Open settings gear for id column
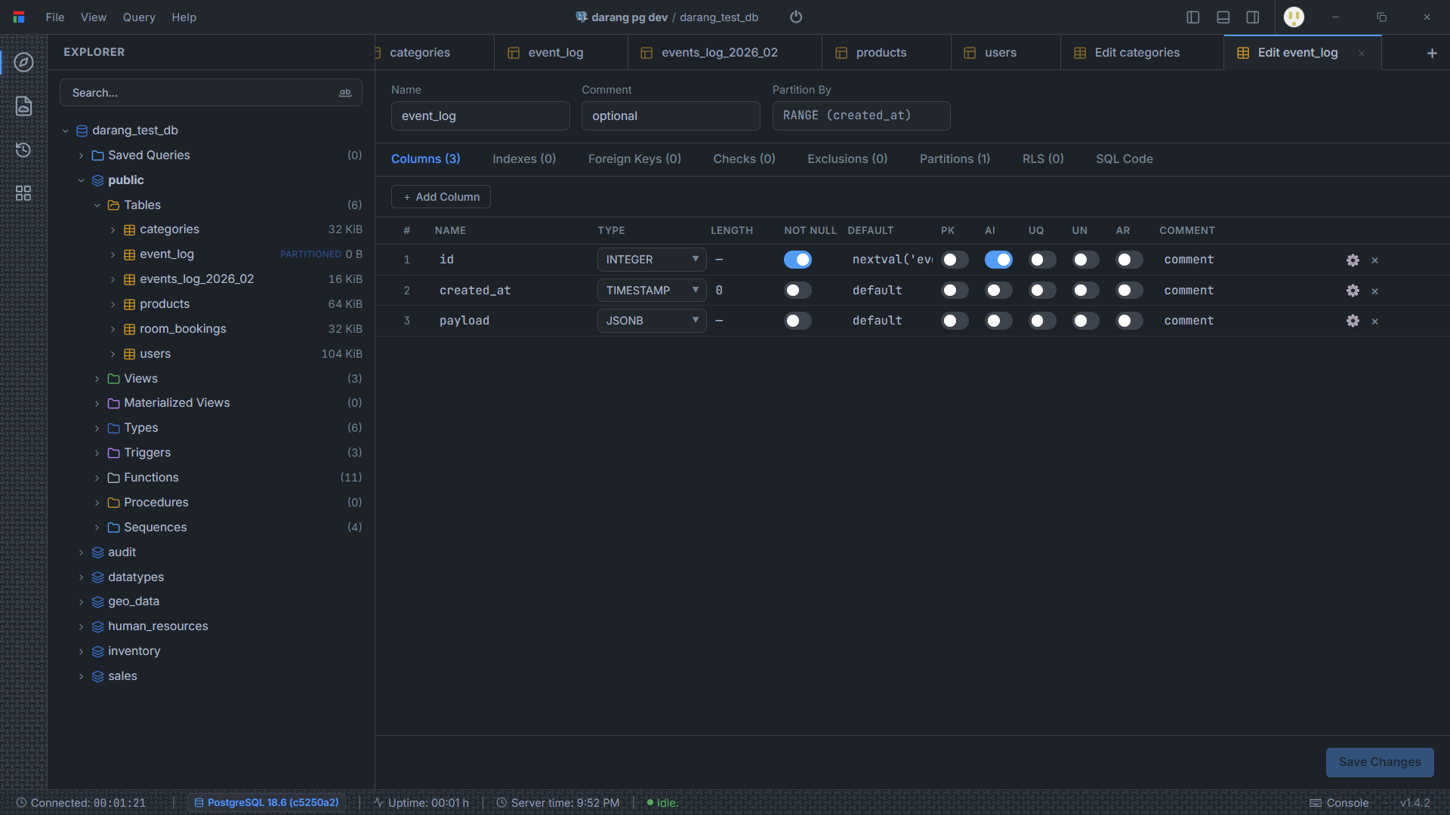The width and height of the screenshot is (1450, 815). 1353,260
